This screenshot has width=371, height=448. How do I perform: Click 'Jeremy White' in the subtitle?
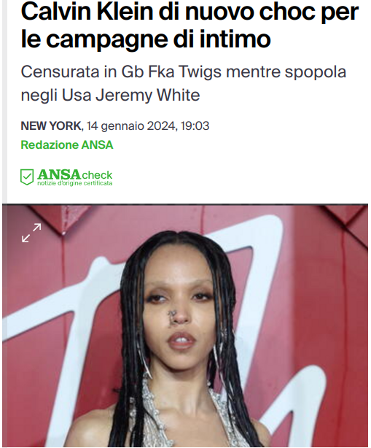click(147, 95)
